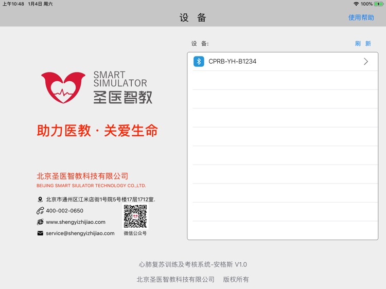The width and height of the screenshot is (386, 289).
Task: Click the 圣医智教 brand text
Action: (123, 97)
